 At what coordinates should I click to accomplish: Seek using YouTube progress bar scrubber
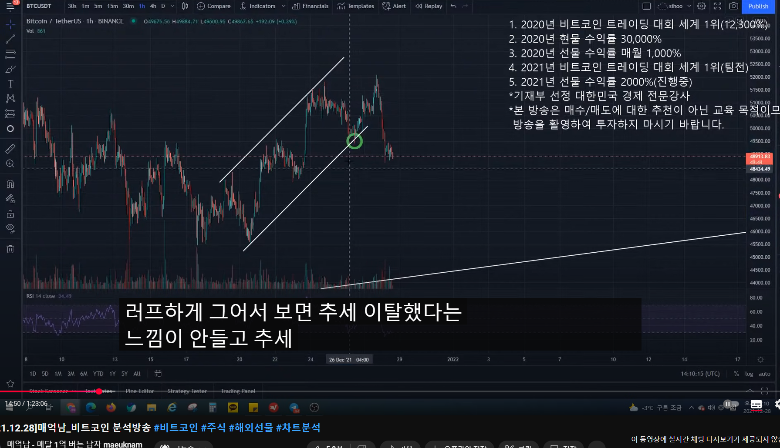(x=99, y=391)
